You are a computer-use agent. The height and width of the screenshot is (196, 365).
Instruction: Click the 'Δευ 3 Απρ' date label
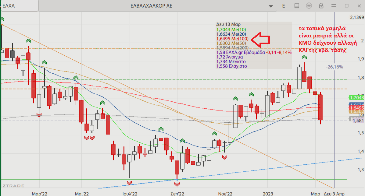click(334, 194)
